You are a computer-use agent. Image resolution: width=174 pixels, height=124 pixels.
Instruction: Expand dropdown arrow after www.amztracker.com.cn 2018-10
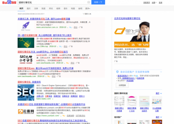(x=68, y=27)
